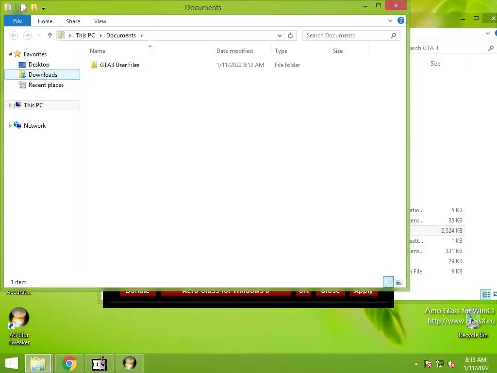Sort by Date modified column
497x373 pixels.
coord(234,51)
